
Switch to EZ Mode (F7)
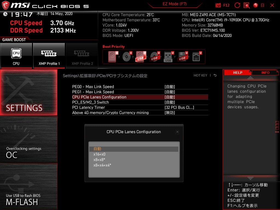point(175,4)
